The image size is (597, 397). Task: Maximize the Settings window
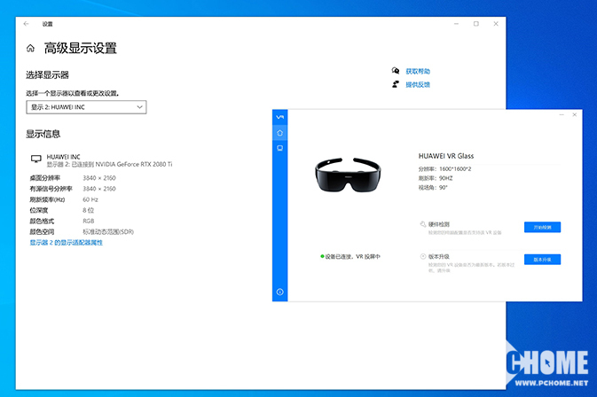(476, 24)
